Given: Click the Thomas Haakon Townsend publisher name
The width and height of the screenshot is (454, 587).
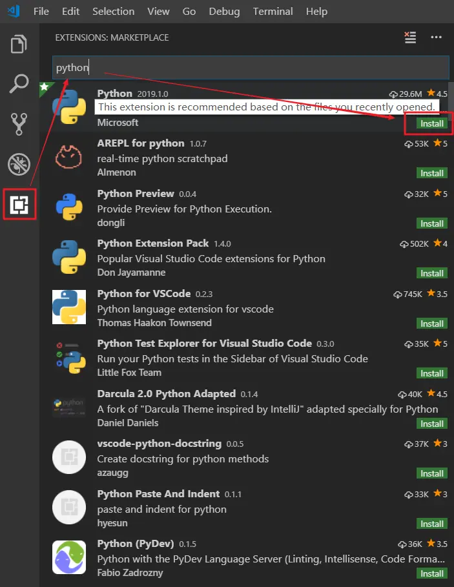Looking at the screenshot, I should (x=154, y=323).
